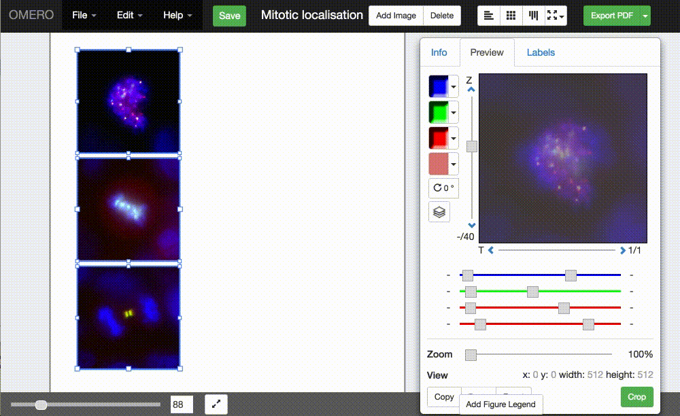Click the page zoom slider handle at bottom
The image size is (680, 416).
click(41, 404)
